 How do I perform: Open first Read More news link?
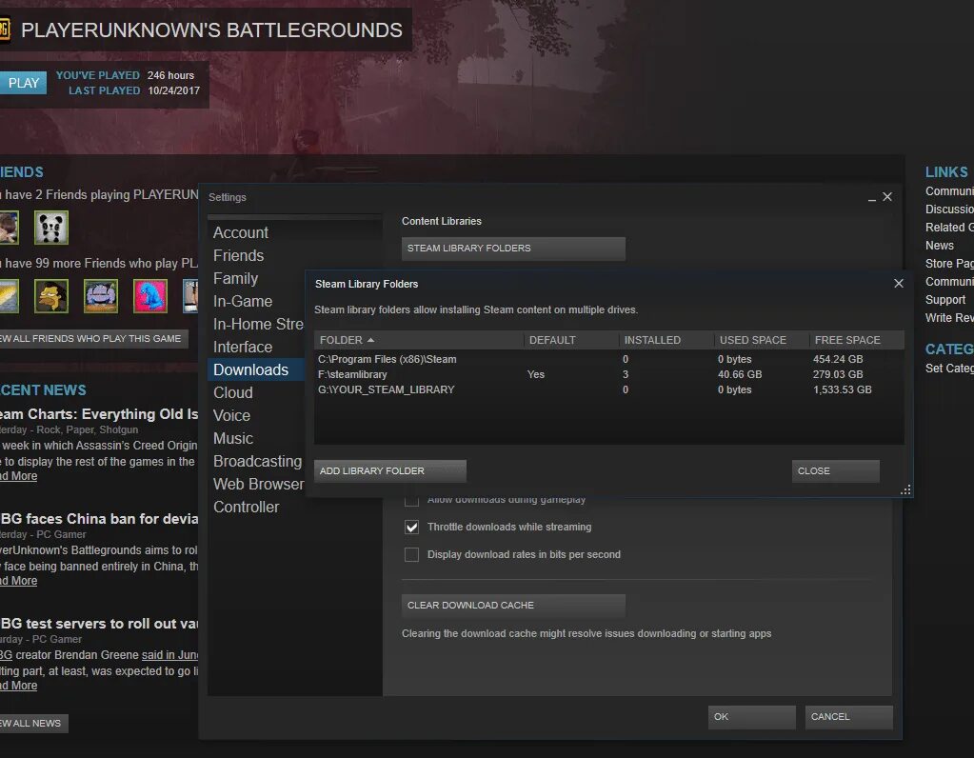[x=19, y=476]
